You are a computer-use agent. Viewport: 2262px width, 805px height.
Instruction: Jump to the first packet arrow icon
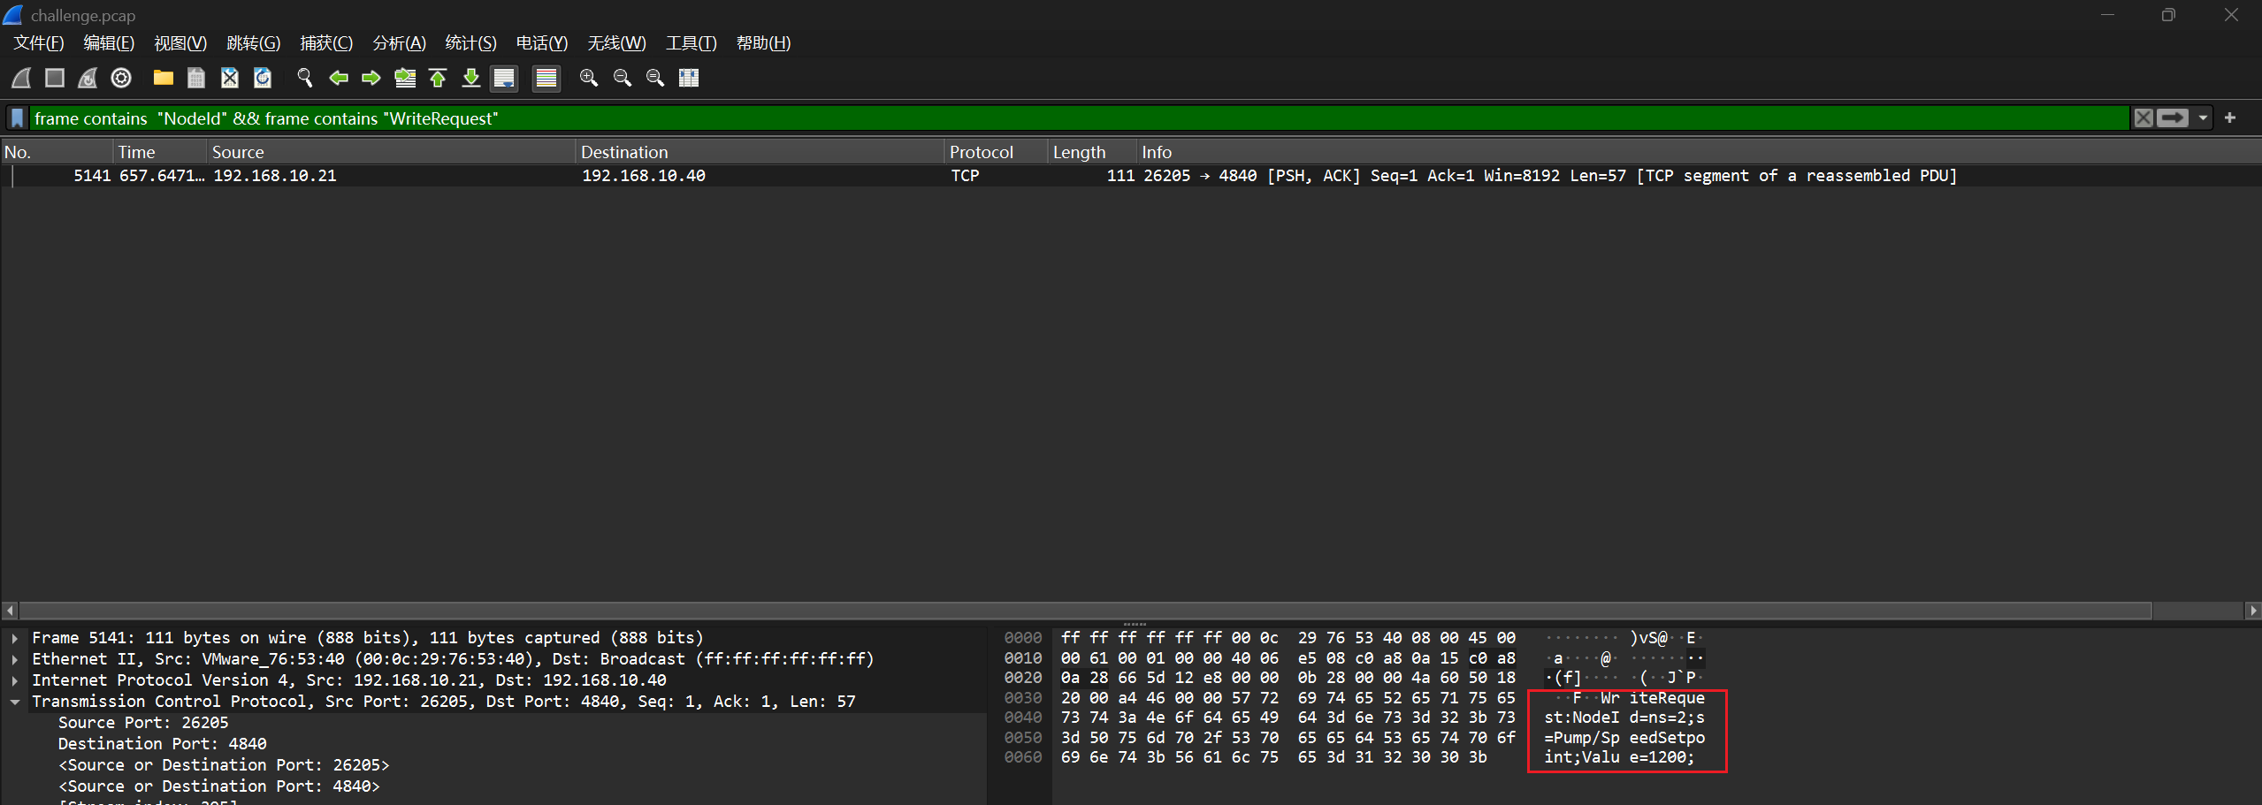[438, 78]
